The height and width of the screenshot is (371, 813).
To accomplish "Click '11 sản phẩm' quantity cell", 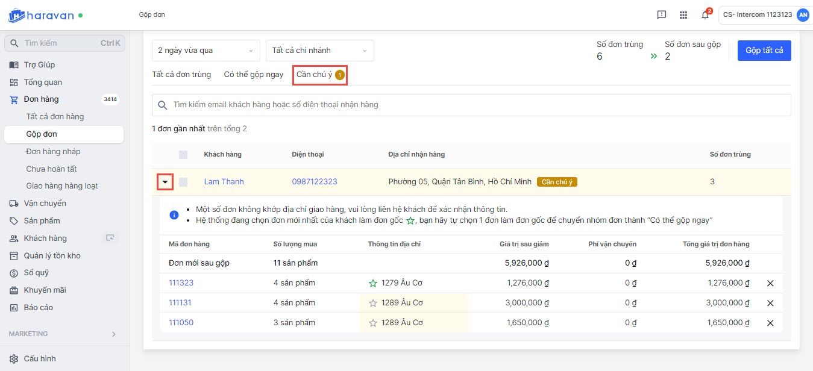I will tap(295, 263).
